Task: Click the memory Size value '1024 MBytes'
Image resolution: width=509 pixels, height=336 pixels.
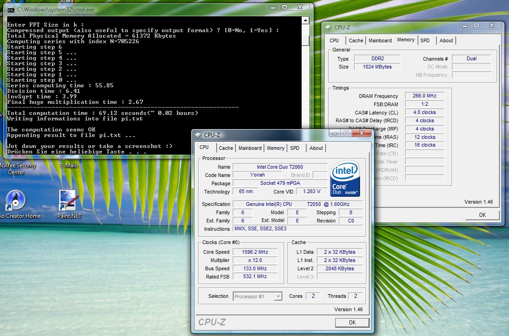Action: click(x=377, y=67)
